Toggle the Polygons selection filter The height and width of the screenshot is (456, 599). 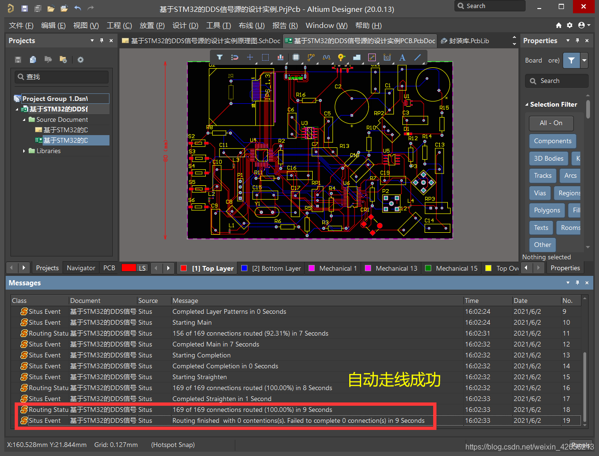[547, 210]
